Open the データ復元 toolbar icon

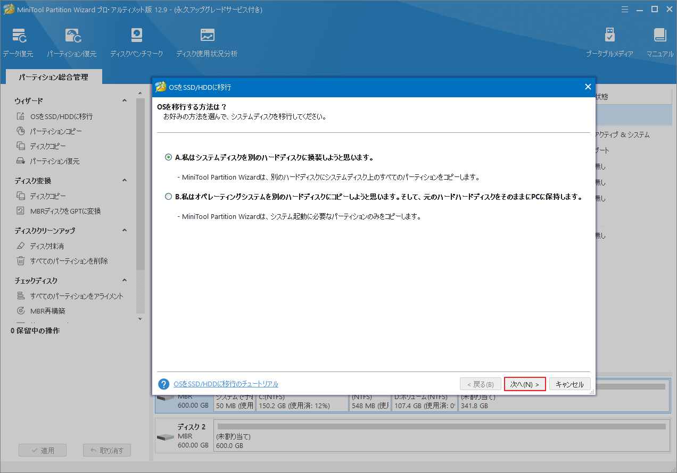coord(18,43)
